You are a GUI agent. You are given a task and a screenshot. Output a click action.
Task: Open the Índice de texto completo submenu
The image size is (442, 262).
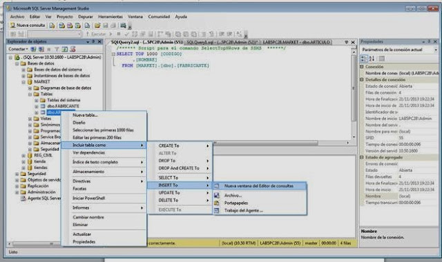pyautogui.click(x=104, y=163)
